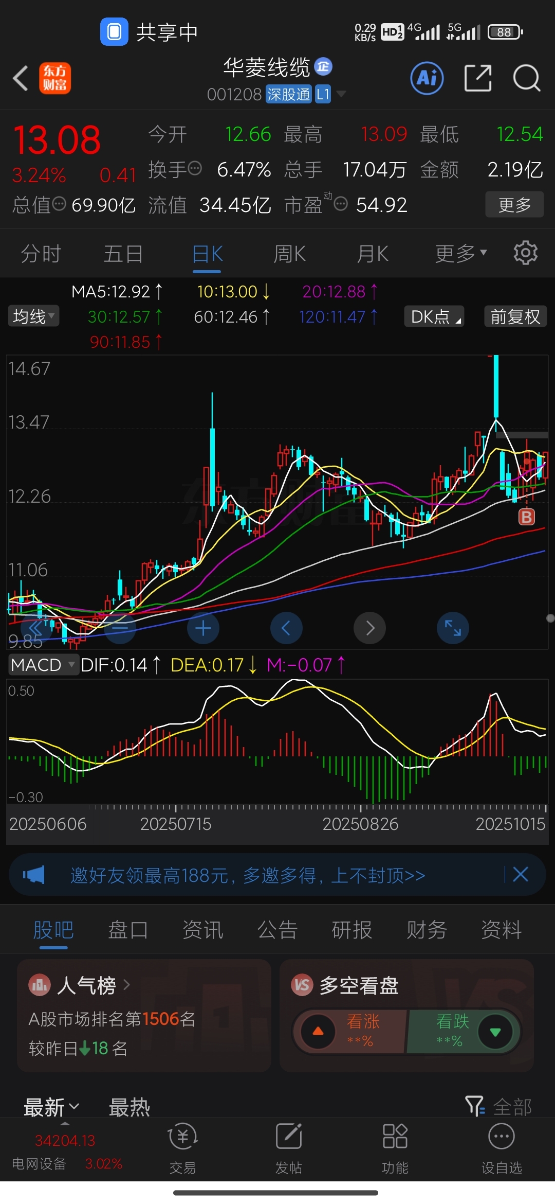Close the invite friends banner
Image resolution: width=555 pixels, height=1204 pixels.
(x=521, y=874)
